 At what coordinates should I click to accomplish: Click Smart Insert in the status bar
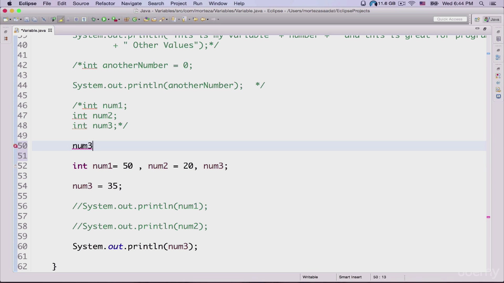(350, 277)
